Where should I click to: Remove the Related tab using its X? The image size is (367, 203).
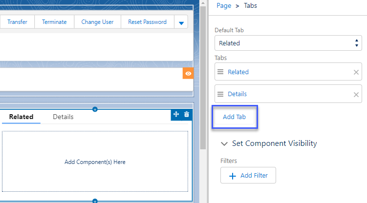point(356,72)
